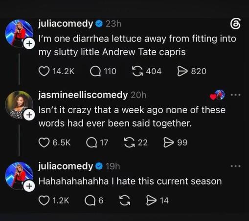Repost the post with 404 reposts

(137, 71)
